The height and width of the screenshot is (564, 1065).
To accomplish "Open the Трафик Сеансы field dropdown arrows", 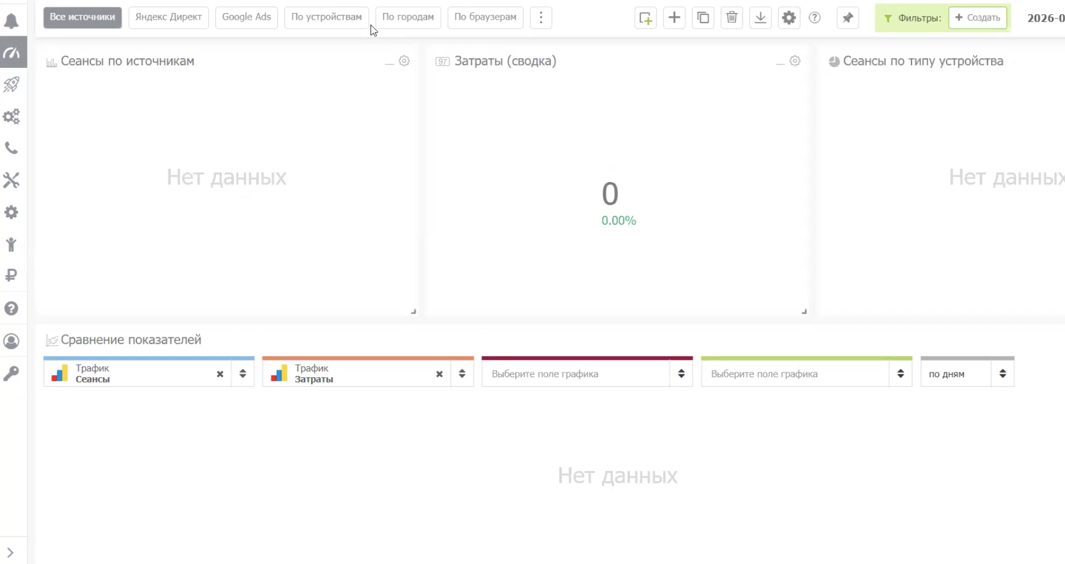I will point(243,374).
